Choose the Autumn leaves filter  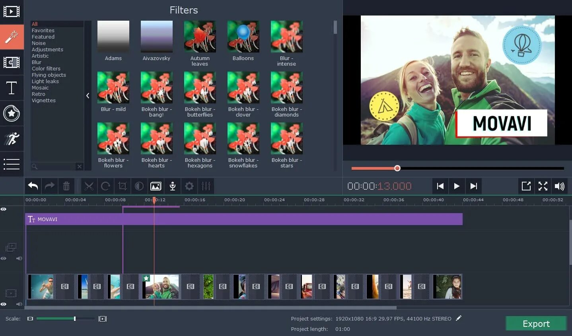point(200,37)
